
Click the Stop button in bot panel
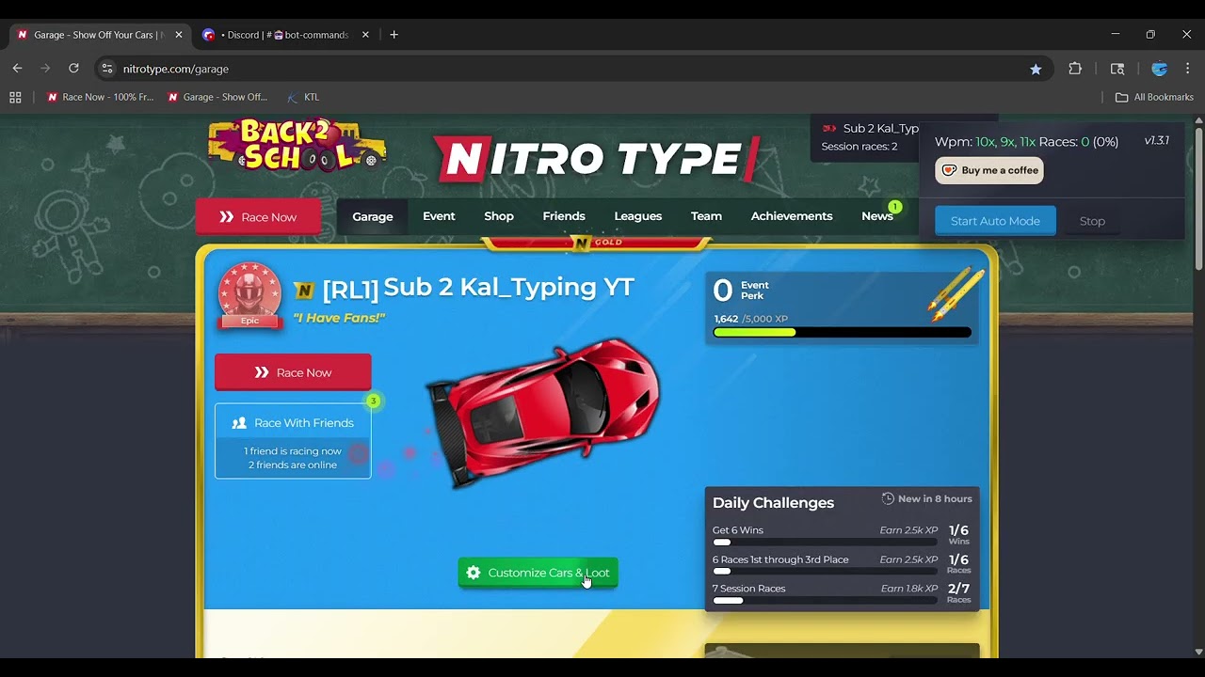coord(1092,221)
